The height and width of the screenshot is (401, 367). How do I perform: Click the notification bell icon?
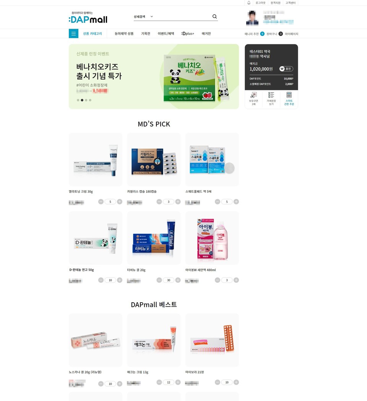tap(248, 3)
